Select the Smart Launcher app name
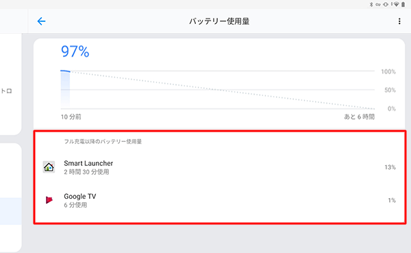Screen dimensions: 411x253 (x=88, y=163)
